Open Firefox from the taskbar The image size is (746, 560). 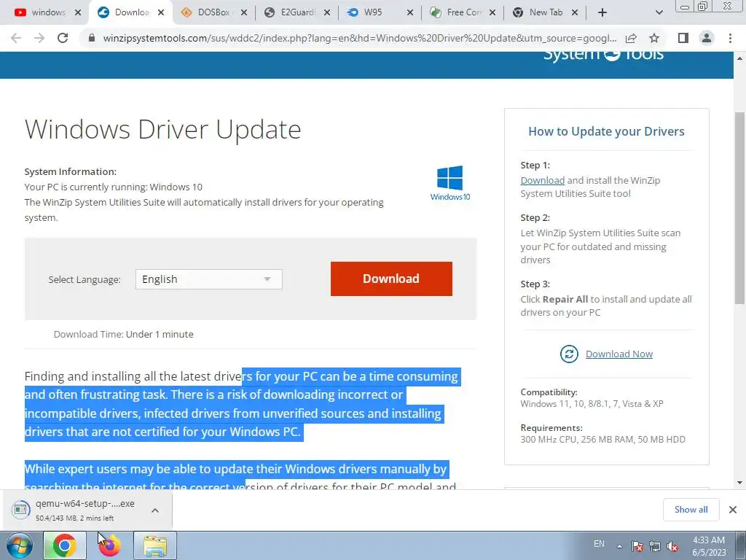click(110, 545)
